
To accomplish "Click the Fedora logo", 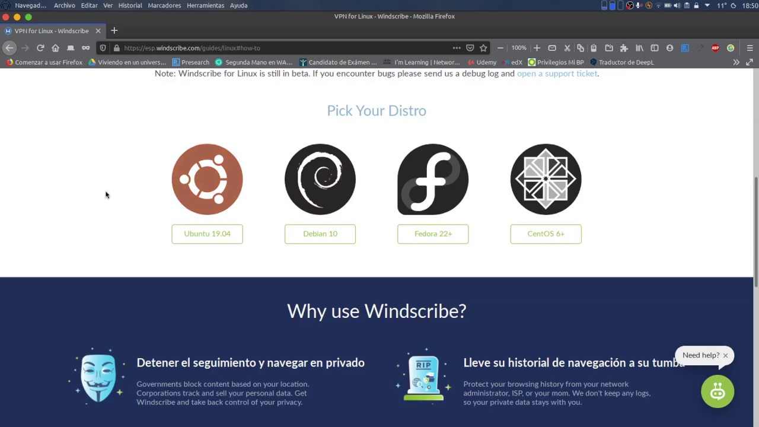I will tap(433, 179).
